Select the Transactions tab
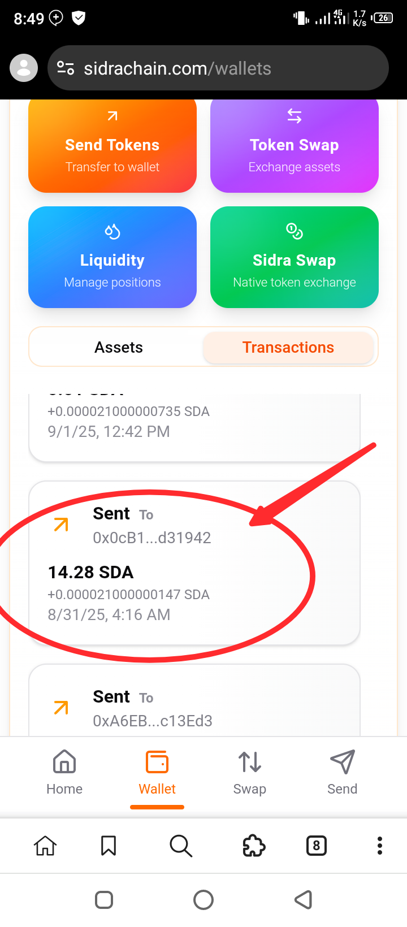 (x=288, y=347)
